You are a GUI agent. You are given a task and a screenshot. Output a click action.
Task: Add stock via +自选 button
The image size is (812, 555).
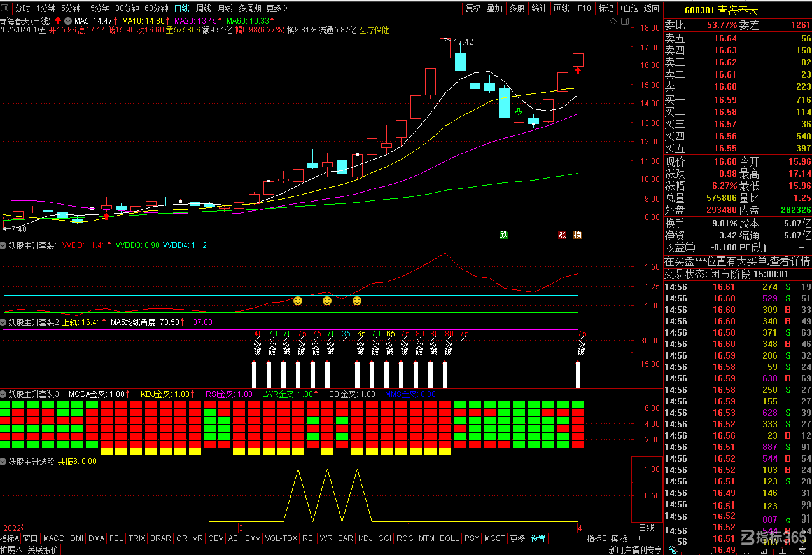coord(628,8)
